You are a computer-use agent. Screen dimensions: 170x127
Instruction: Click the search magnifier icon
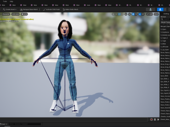pos(162,19)
